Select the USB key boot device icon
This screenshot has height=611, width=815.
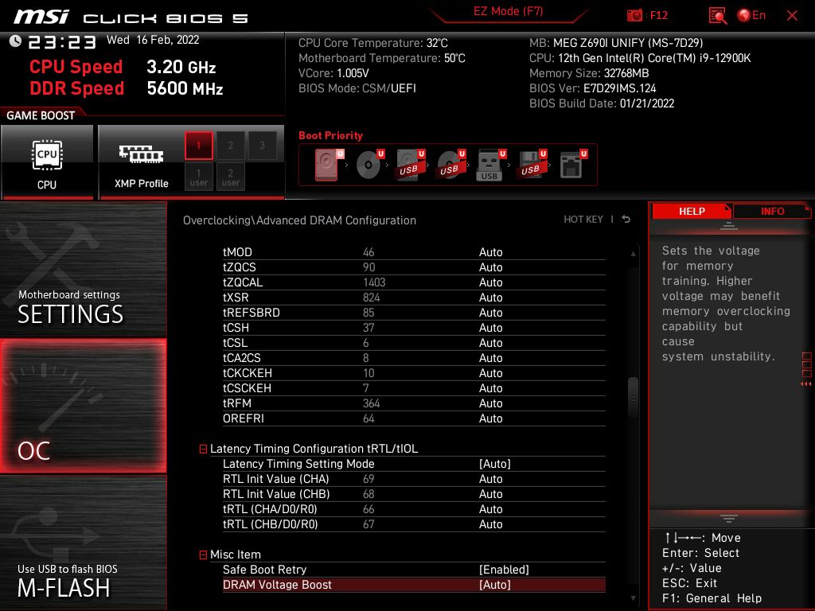[490, 165]
